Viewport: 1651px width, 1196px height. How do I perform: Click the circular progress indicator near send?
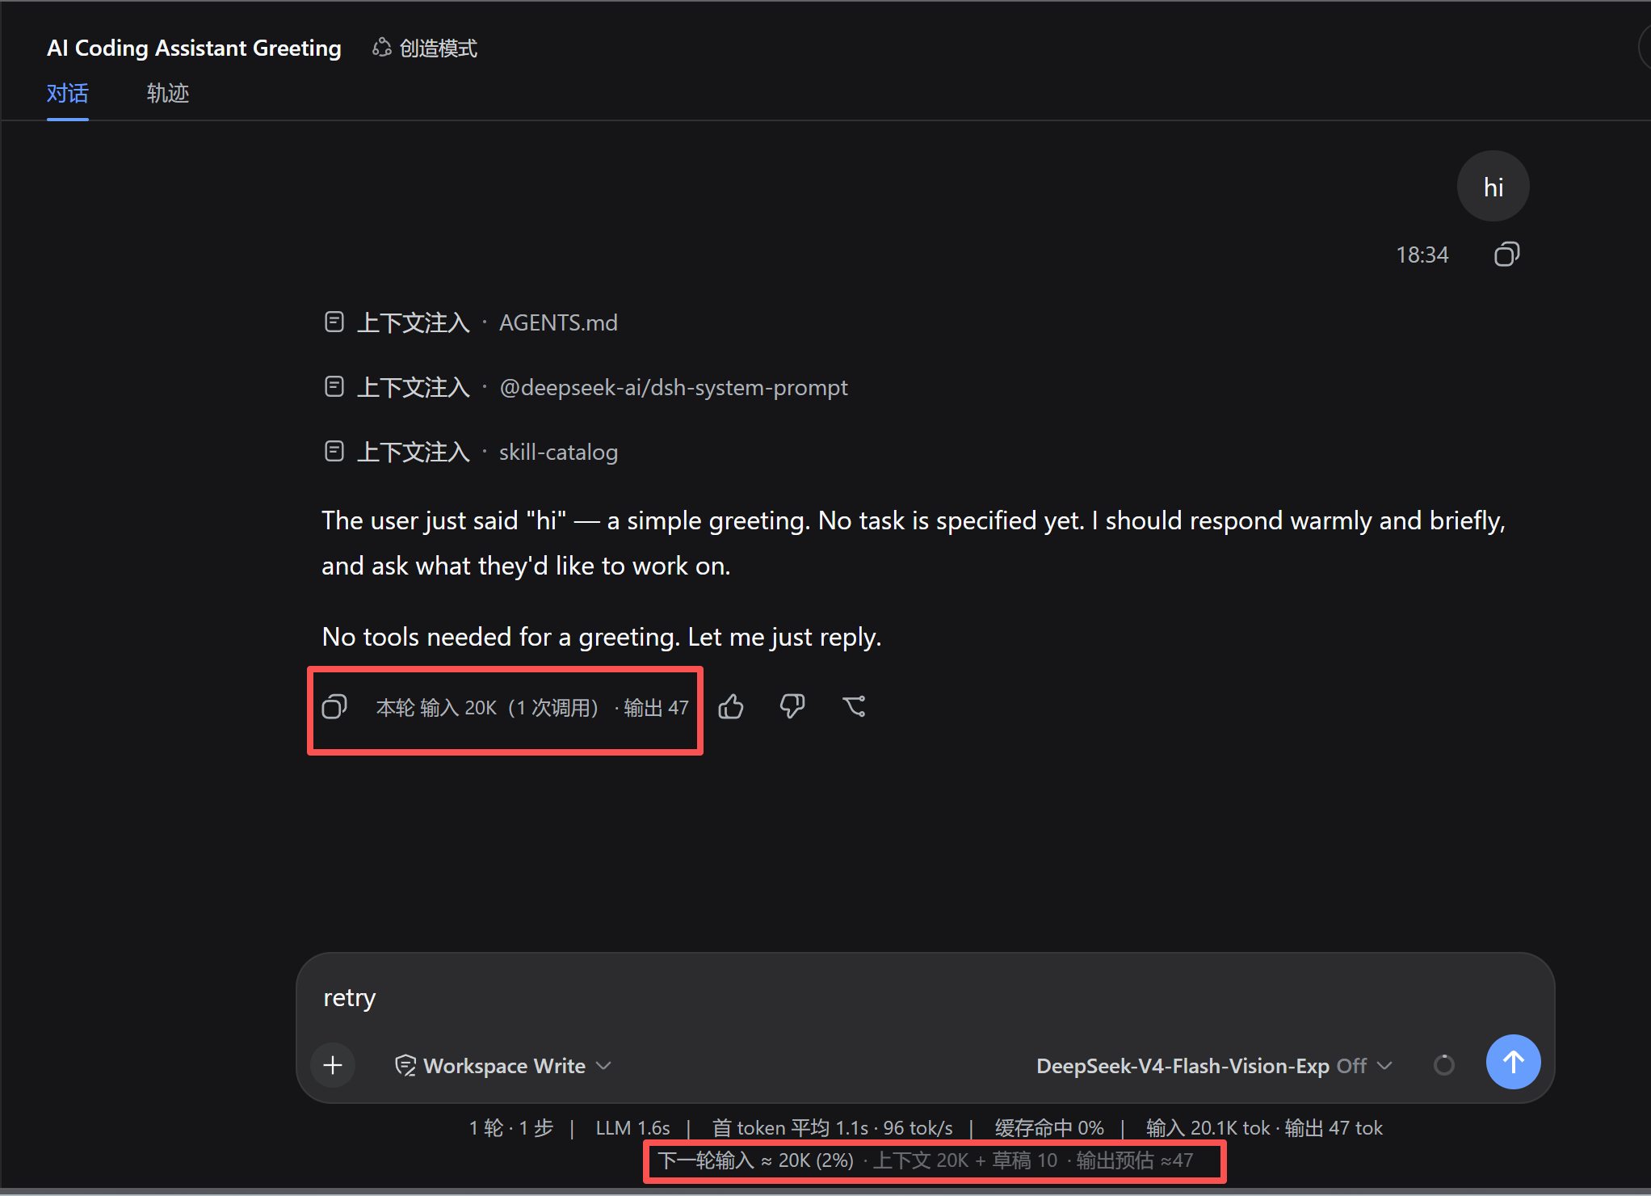[1444, 1065]
